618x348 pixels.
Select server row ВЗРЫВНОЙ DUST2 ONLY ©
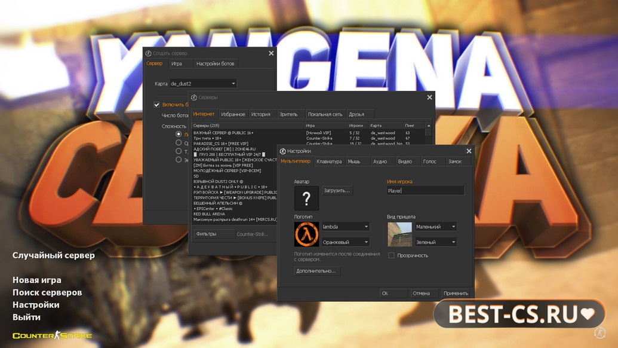pyautogui.click(x=235, y=182)
